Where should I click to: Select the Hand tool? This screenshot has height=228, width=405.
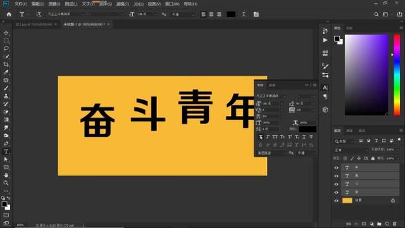point(6,175)
